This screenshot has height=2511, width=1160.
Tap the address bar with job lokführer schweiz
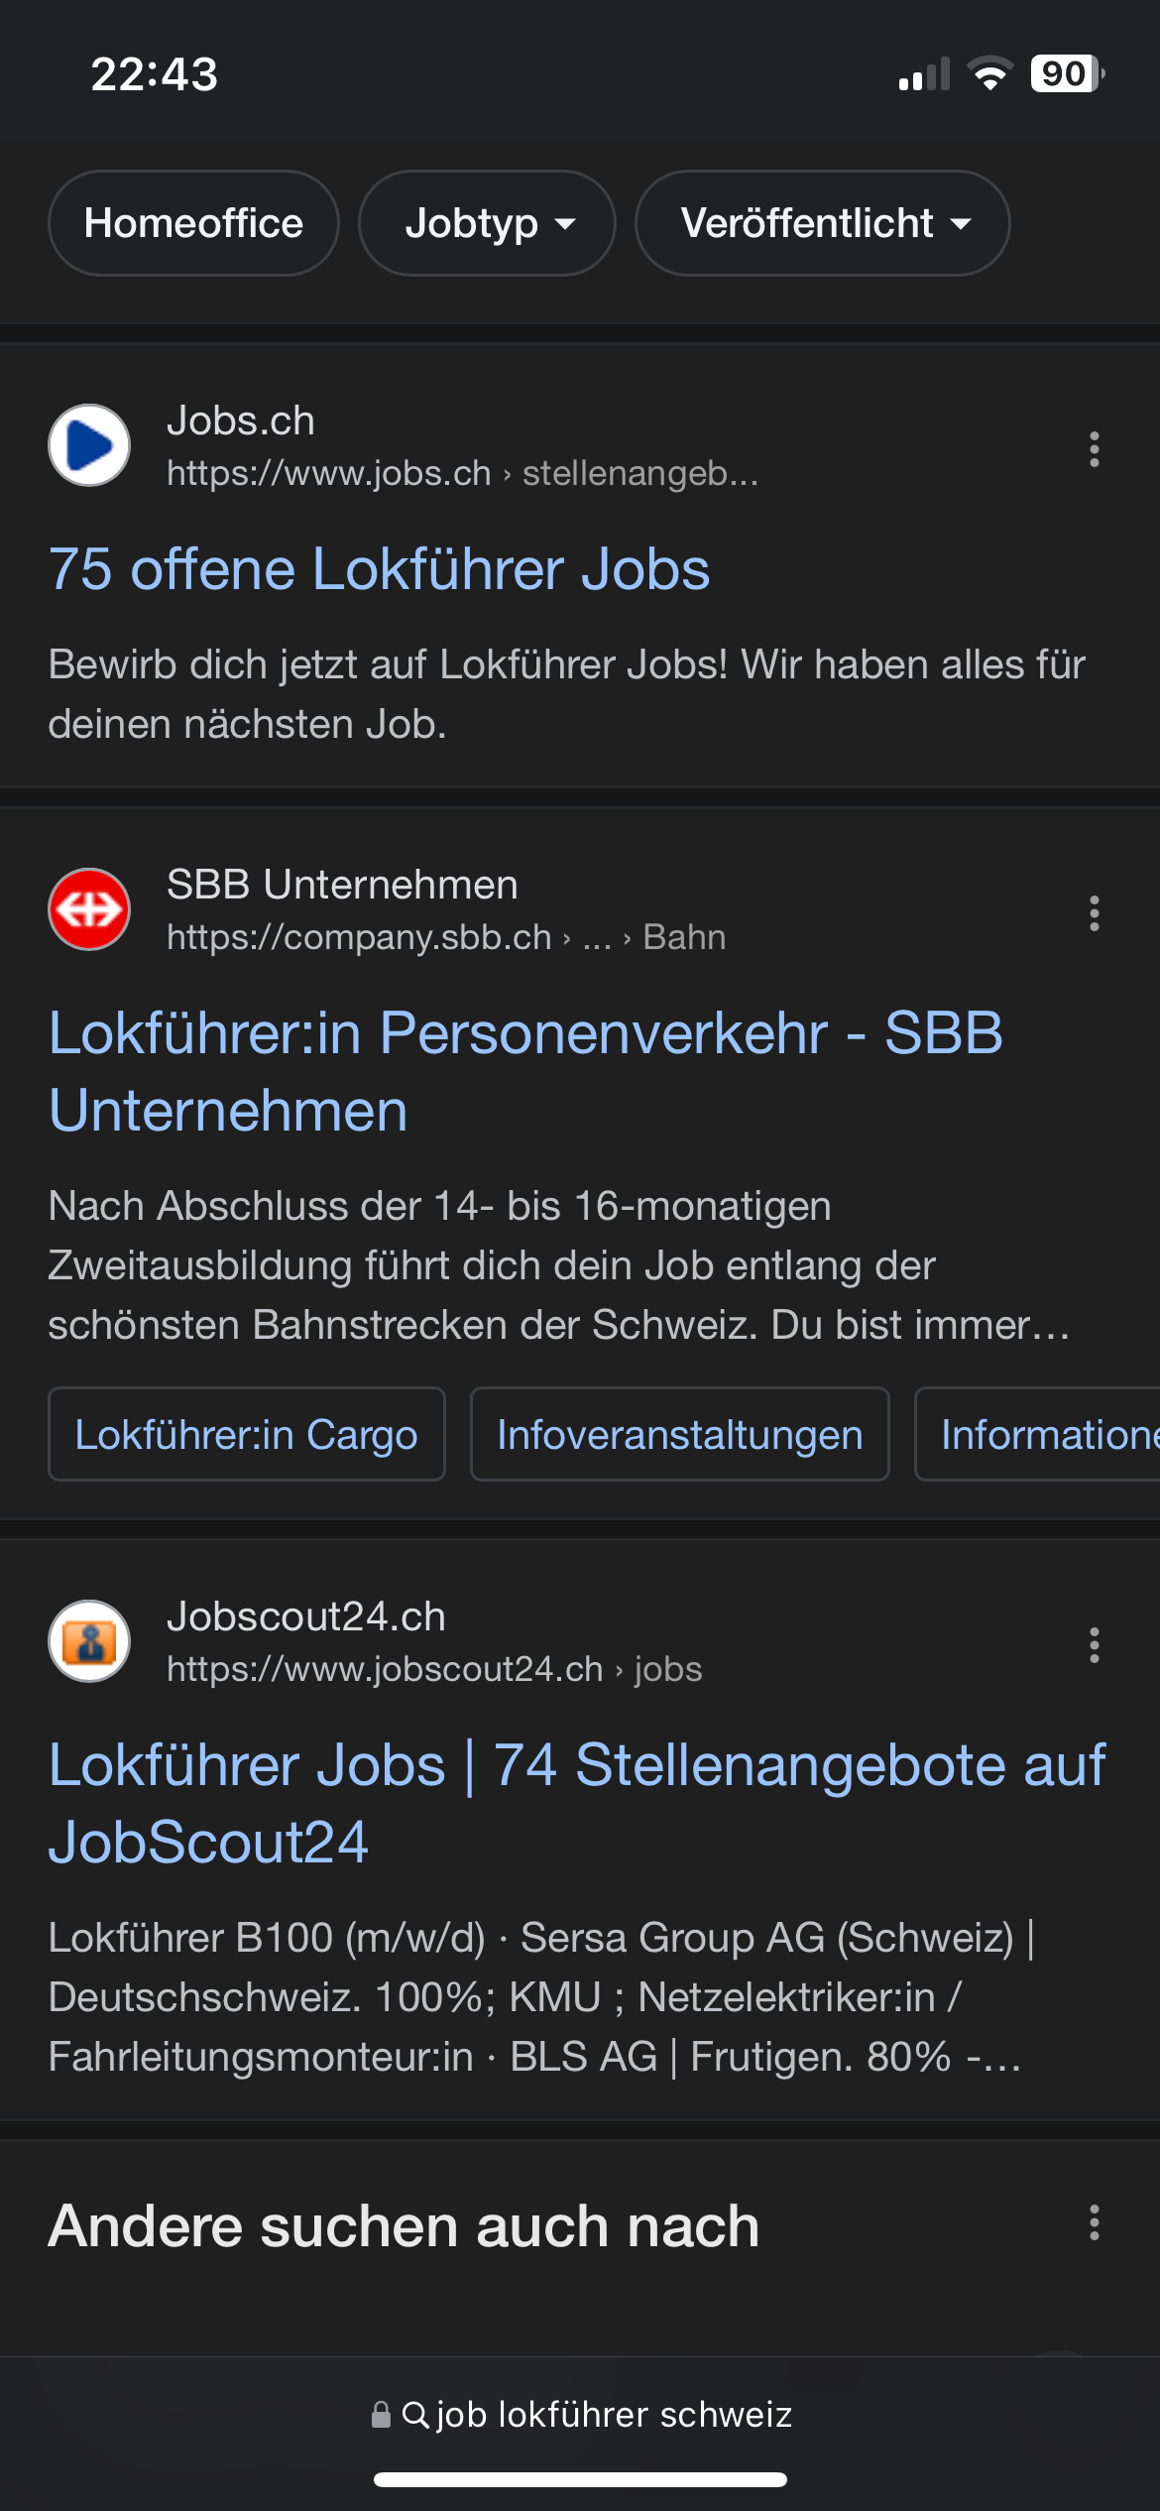(x=613, y=2415)
